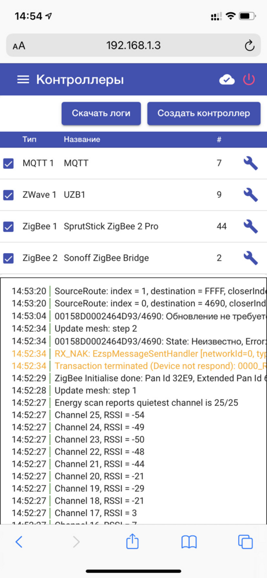This screenshot has width=267, height=578.
Task: Open settings wrench for MQTT controller
Action: tap(250, 163)
